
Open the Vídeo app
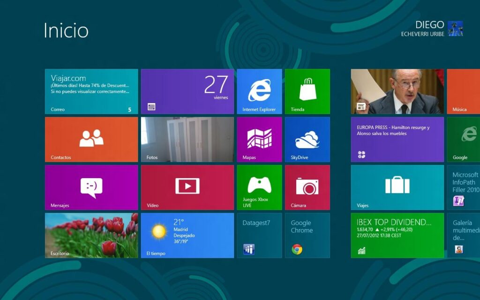(x=187, y=187)
